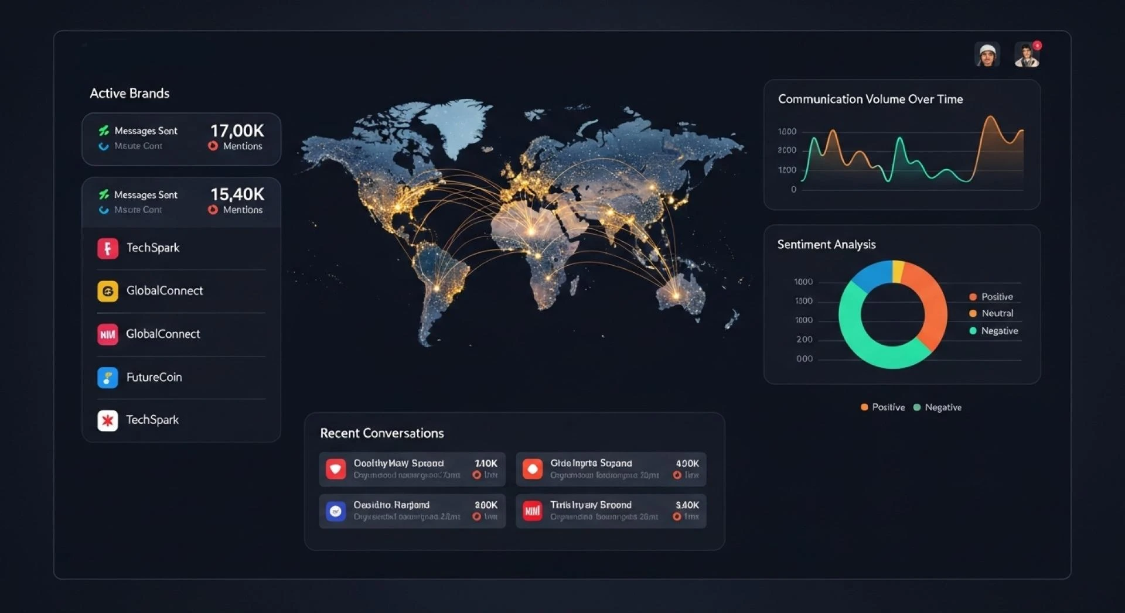Select the pink NM GlobalConnect icon
This screenshot has width=1125, height=613.
[x=108, y=334]
